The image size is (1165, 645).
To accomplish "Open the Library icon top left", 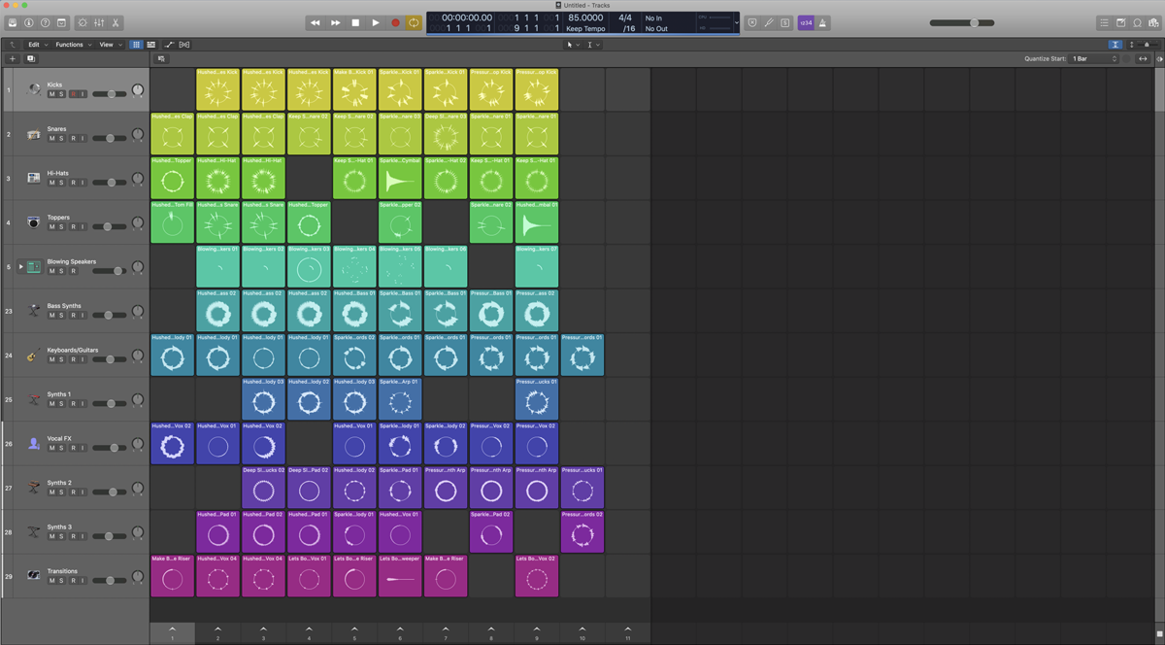I will (13, 22).
